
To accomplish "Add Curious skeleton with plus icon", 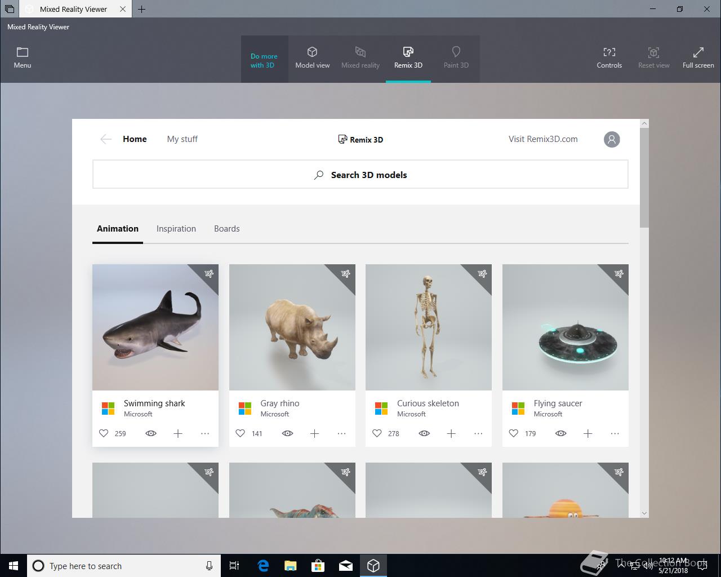I will 451,433.
